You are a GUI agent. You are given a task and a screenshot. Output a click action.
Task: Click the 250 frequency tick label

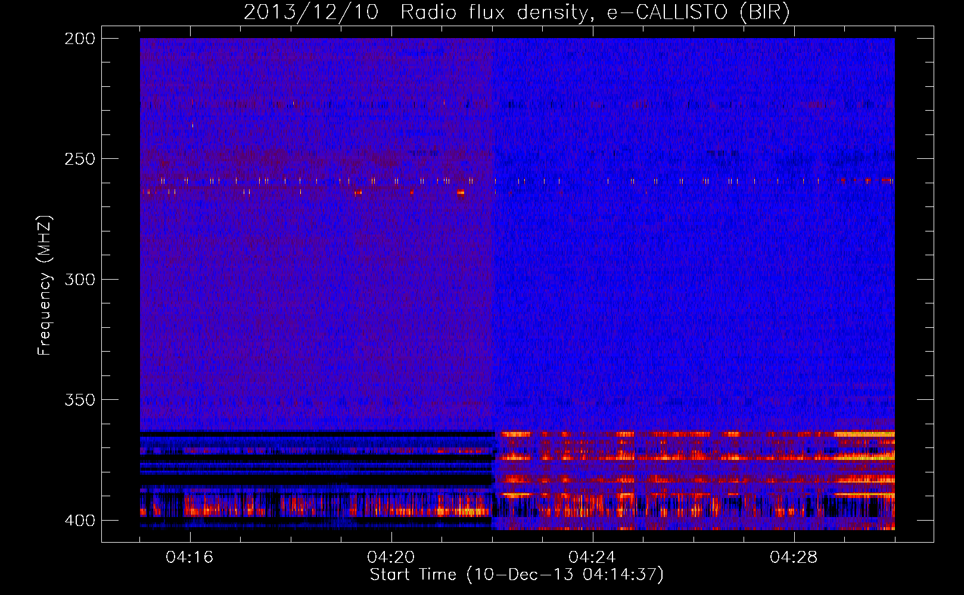pyautogui.click(x=80, y=159)
